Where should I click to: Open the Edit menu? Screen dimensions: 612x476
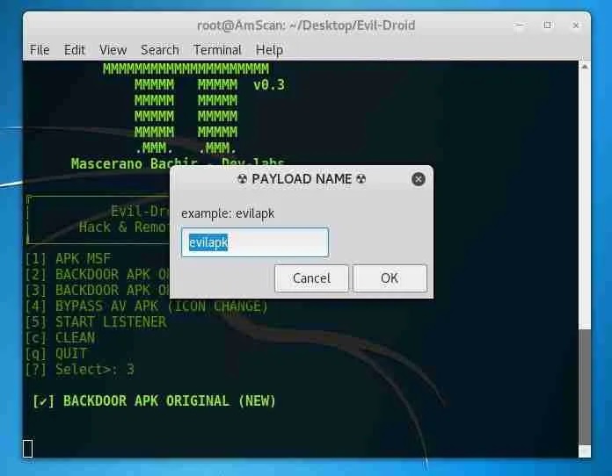click(x=74, y=50)
